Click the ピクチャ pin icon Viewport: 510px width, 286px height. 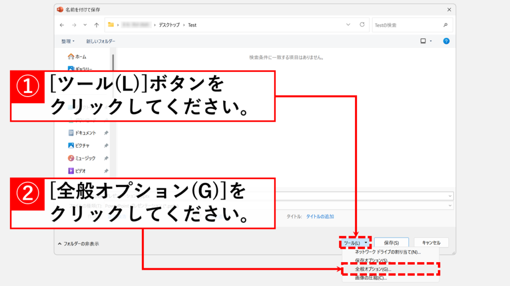coord(106,145)
